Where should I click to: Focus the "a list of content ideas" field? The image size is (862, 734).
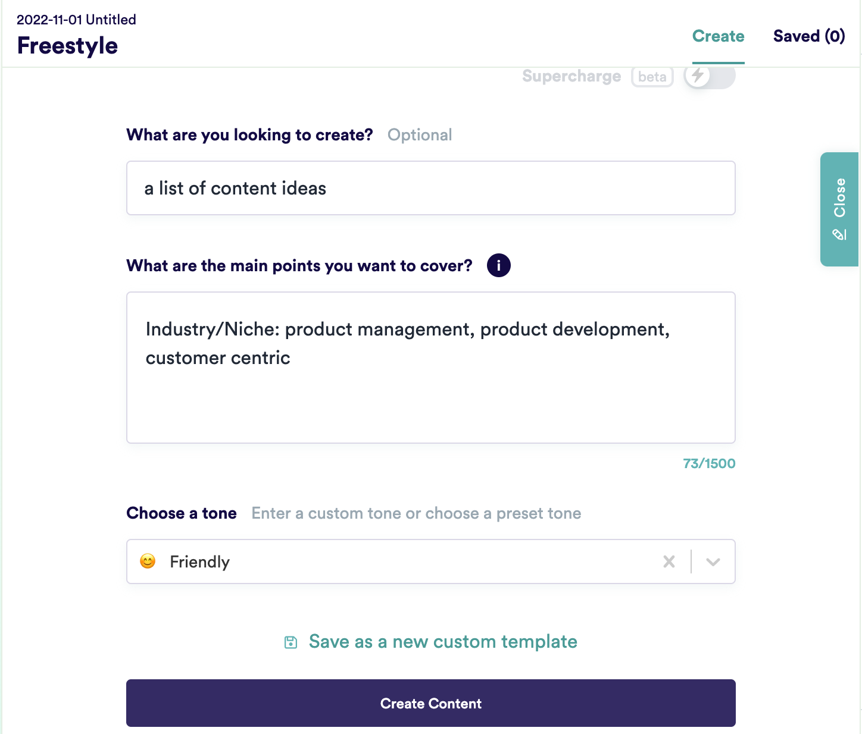click(430, 188)
